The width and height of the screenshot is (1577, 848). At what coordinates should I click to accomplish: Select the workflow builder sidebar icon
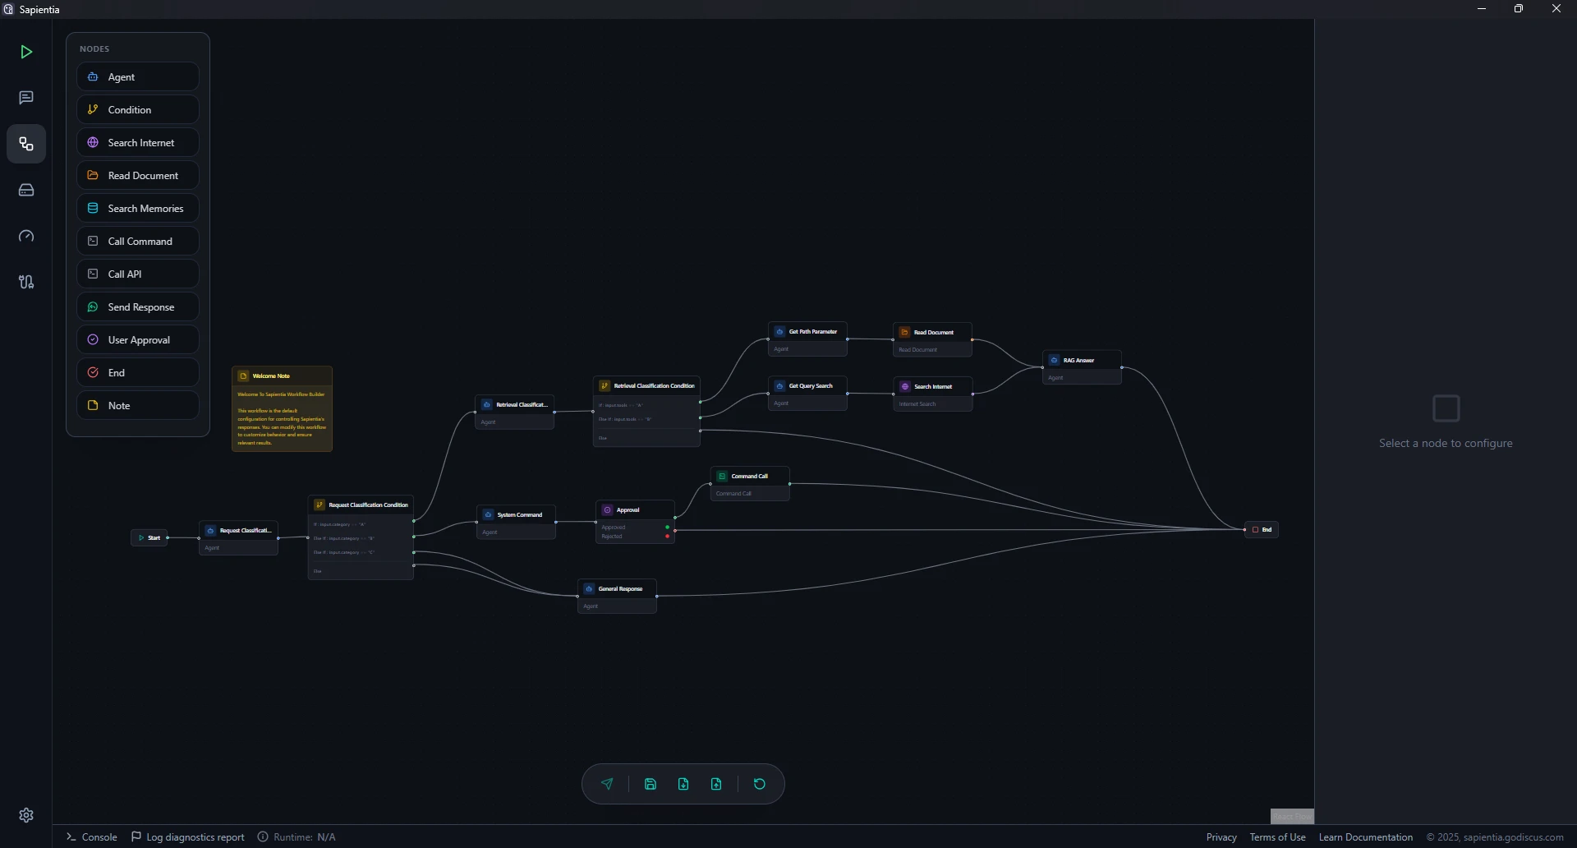pos(25,144)
